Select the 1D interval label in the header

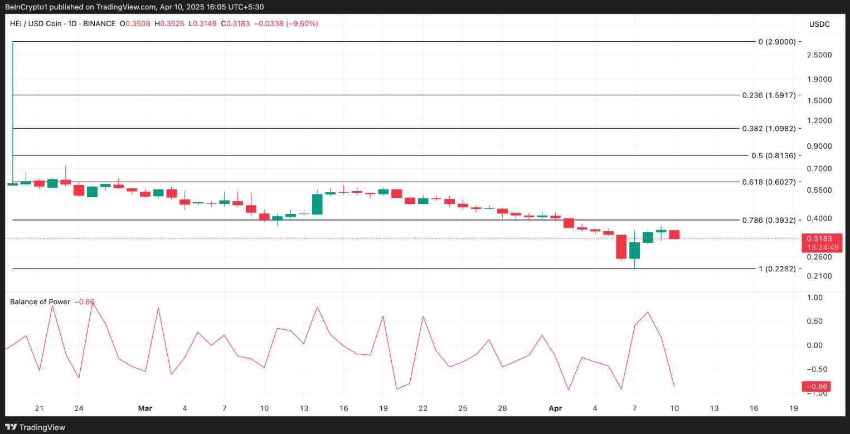click(x=89, y=24)
